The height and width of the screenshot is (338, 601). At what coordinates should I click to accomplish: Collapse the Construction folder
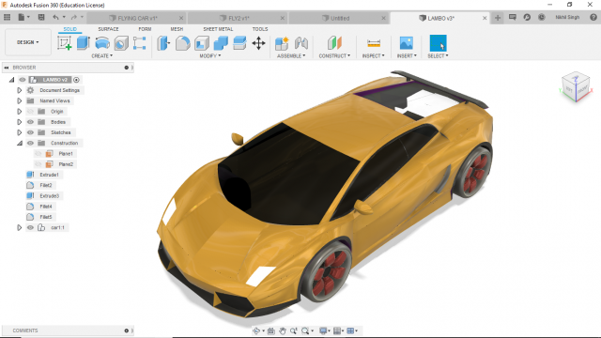(x=19, y=143)
